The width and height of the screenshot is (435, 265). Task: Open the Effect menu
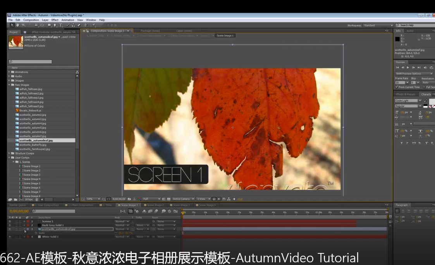(x=55, y=20)
